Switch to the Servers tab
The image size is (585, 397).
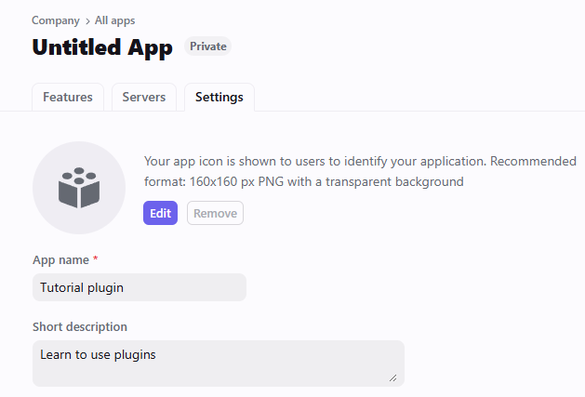tap(144, 97)
